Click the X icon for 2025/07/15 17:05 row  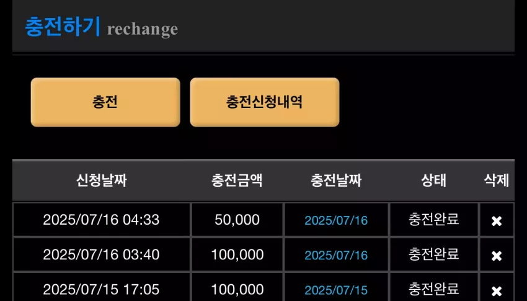point(497,291)
